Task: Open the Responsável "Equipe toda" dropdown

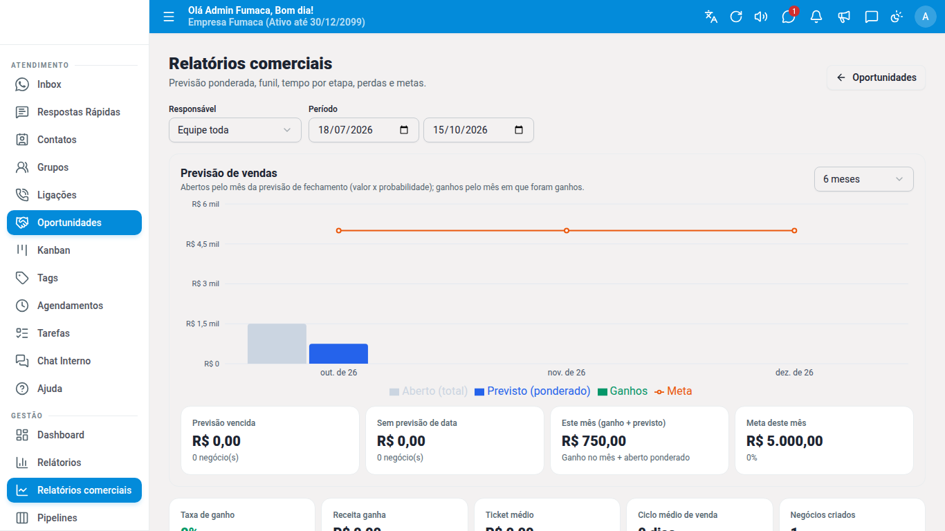Action: [x=235, y=130]
